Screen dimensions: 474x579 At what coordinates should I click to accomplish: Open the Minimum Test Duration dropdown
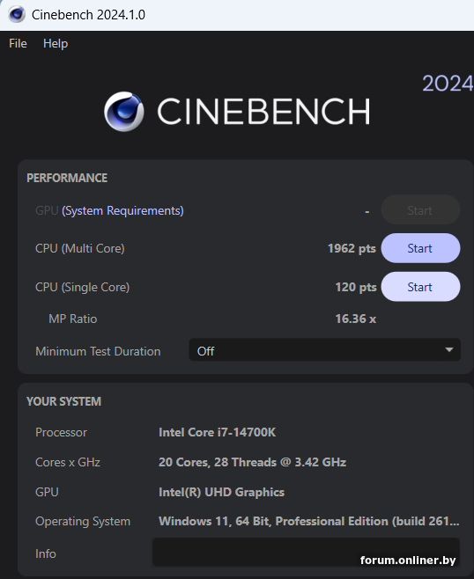(x=324, y=350)
